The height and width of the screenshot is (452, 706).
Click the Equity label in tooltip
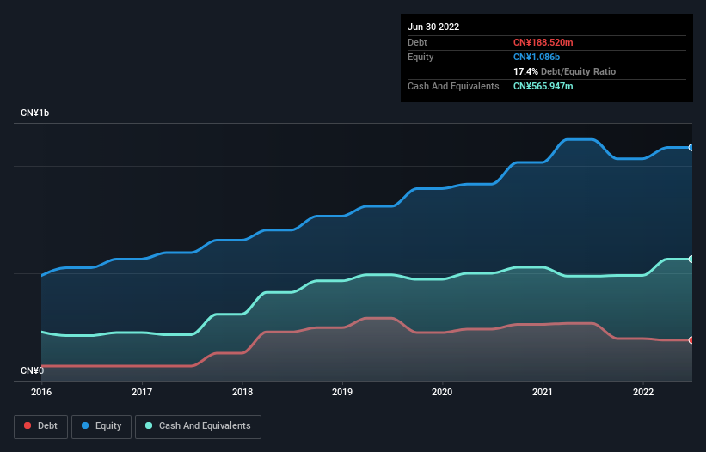coord(421,57)
